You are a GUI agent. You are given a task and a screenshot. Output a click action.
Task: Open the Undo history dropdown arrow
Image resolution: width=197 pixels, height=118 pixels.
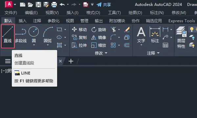68,5
